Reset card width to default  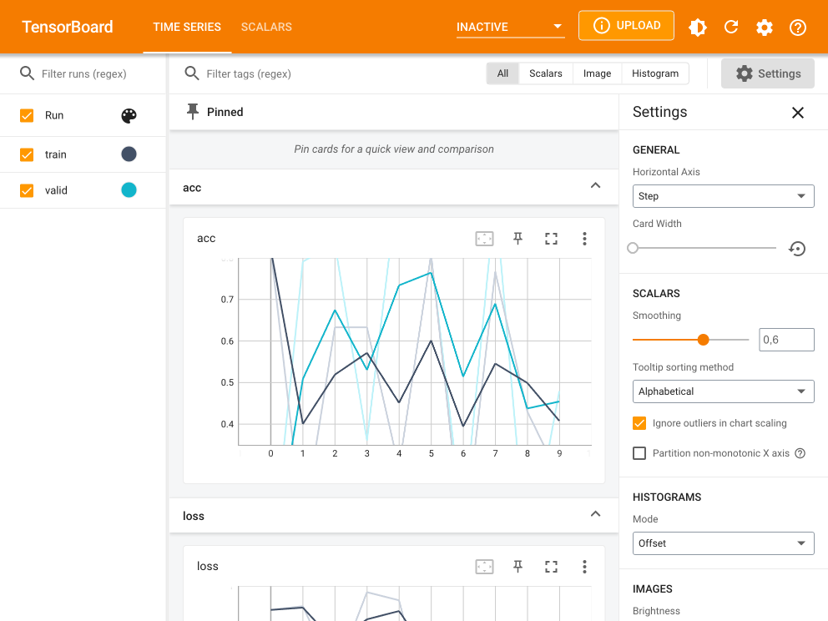click(x=797, y=248)
